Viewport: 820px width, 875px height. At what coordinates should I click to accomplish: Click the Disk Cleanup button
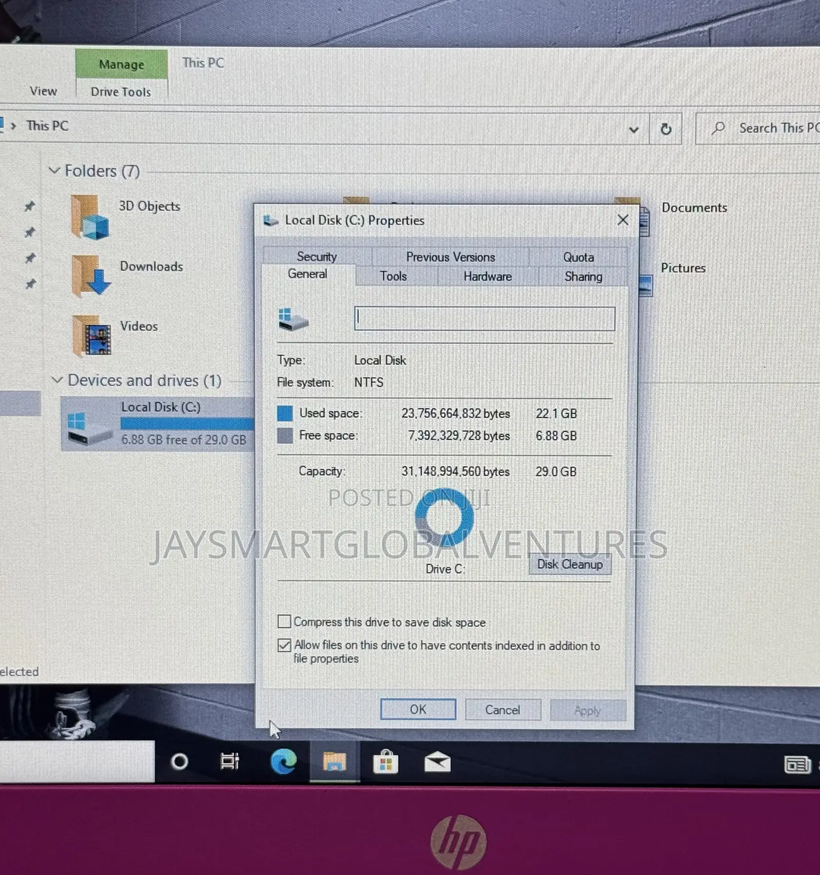point(570,564)
